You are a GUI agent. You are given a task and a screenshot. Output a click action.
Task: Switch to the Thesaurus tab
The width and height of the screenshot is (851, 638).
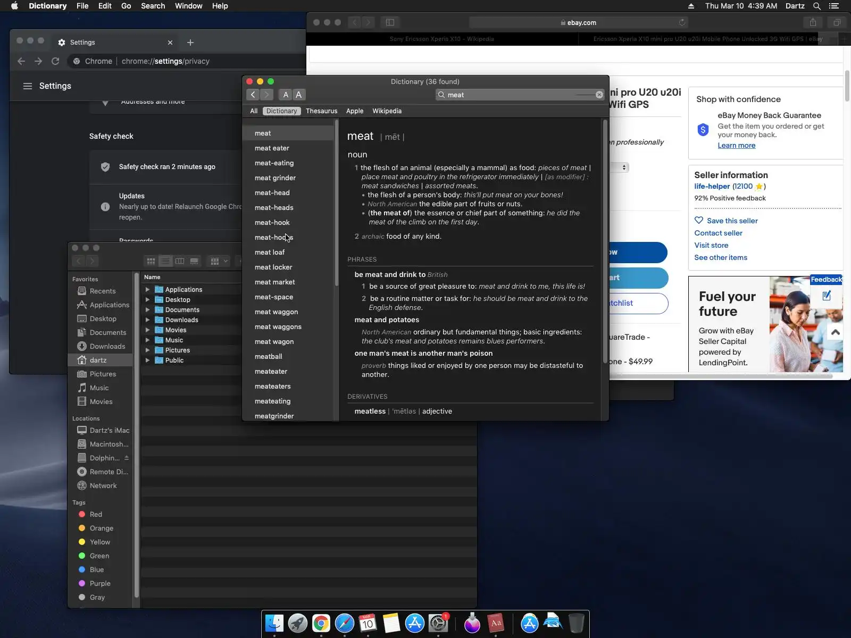pos(321,111)
